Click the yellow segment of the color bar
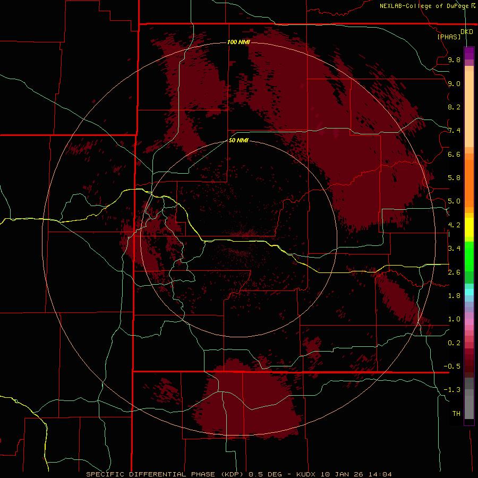 click(x=469, y=227)
